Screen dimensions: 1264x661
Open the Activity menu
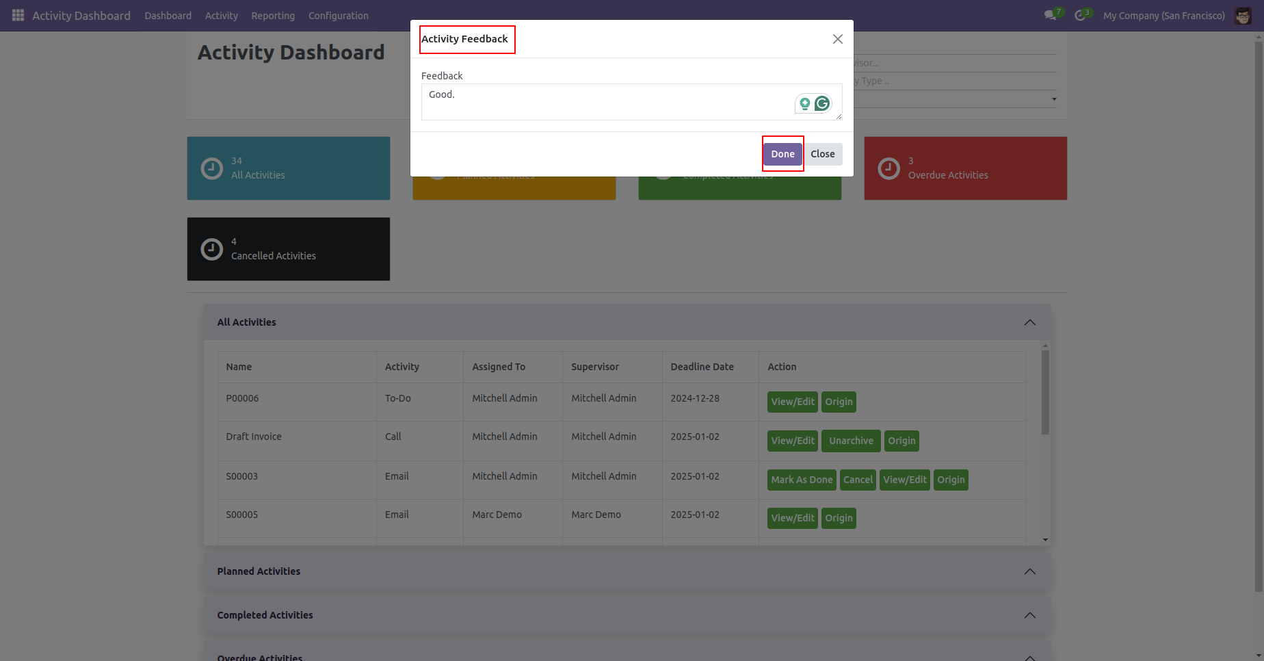point(222,16)
